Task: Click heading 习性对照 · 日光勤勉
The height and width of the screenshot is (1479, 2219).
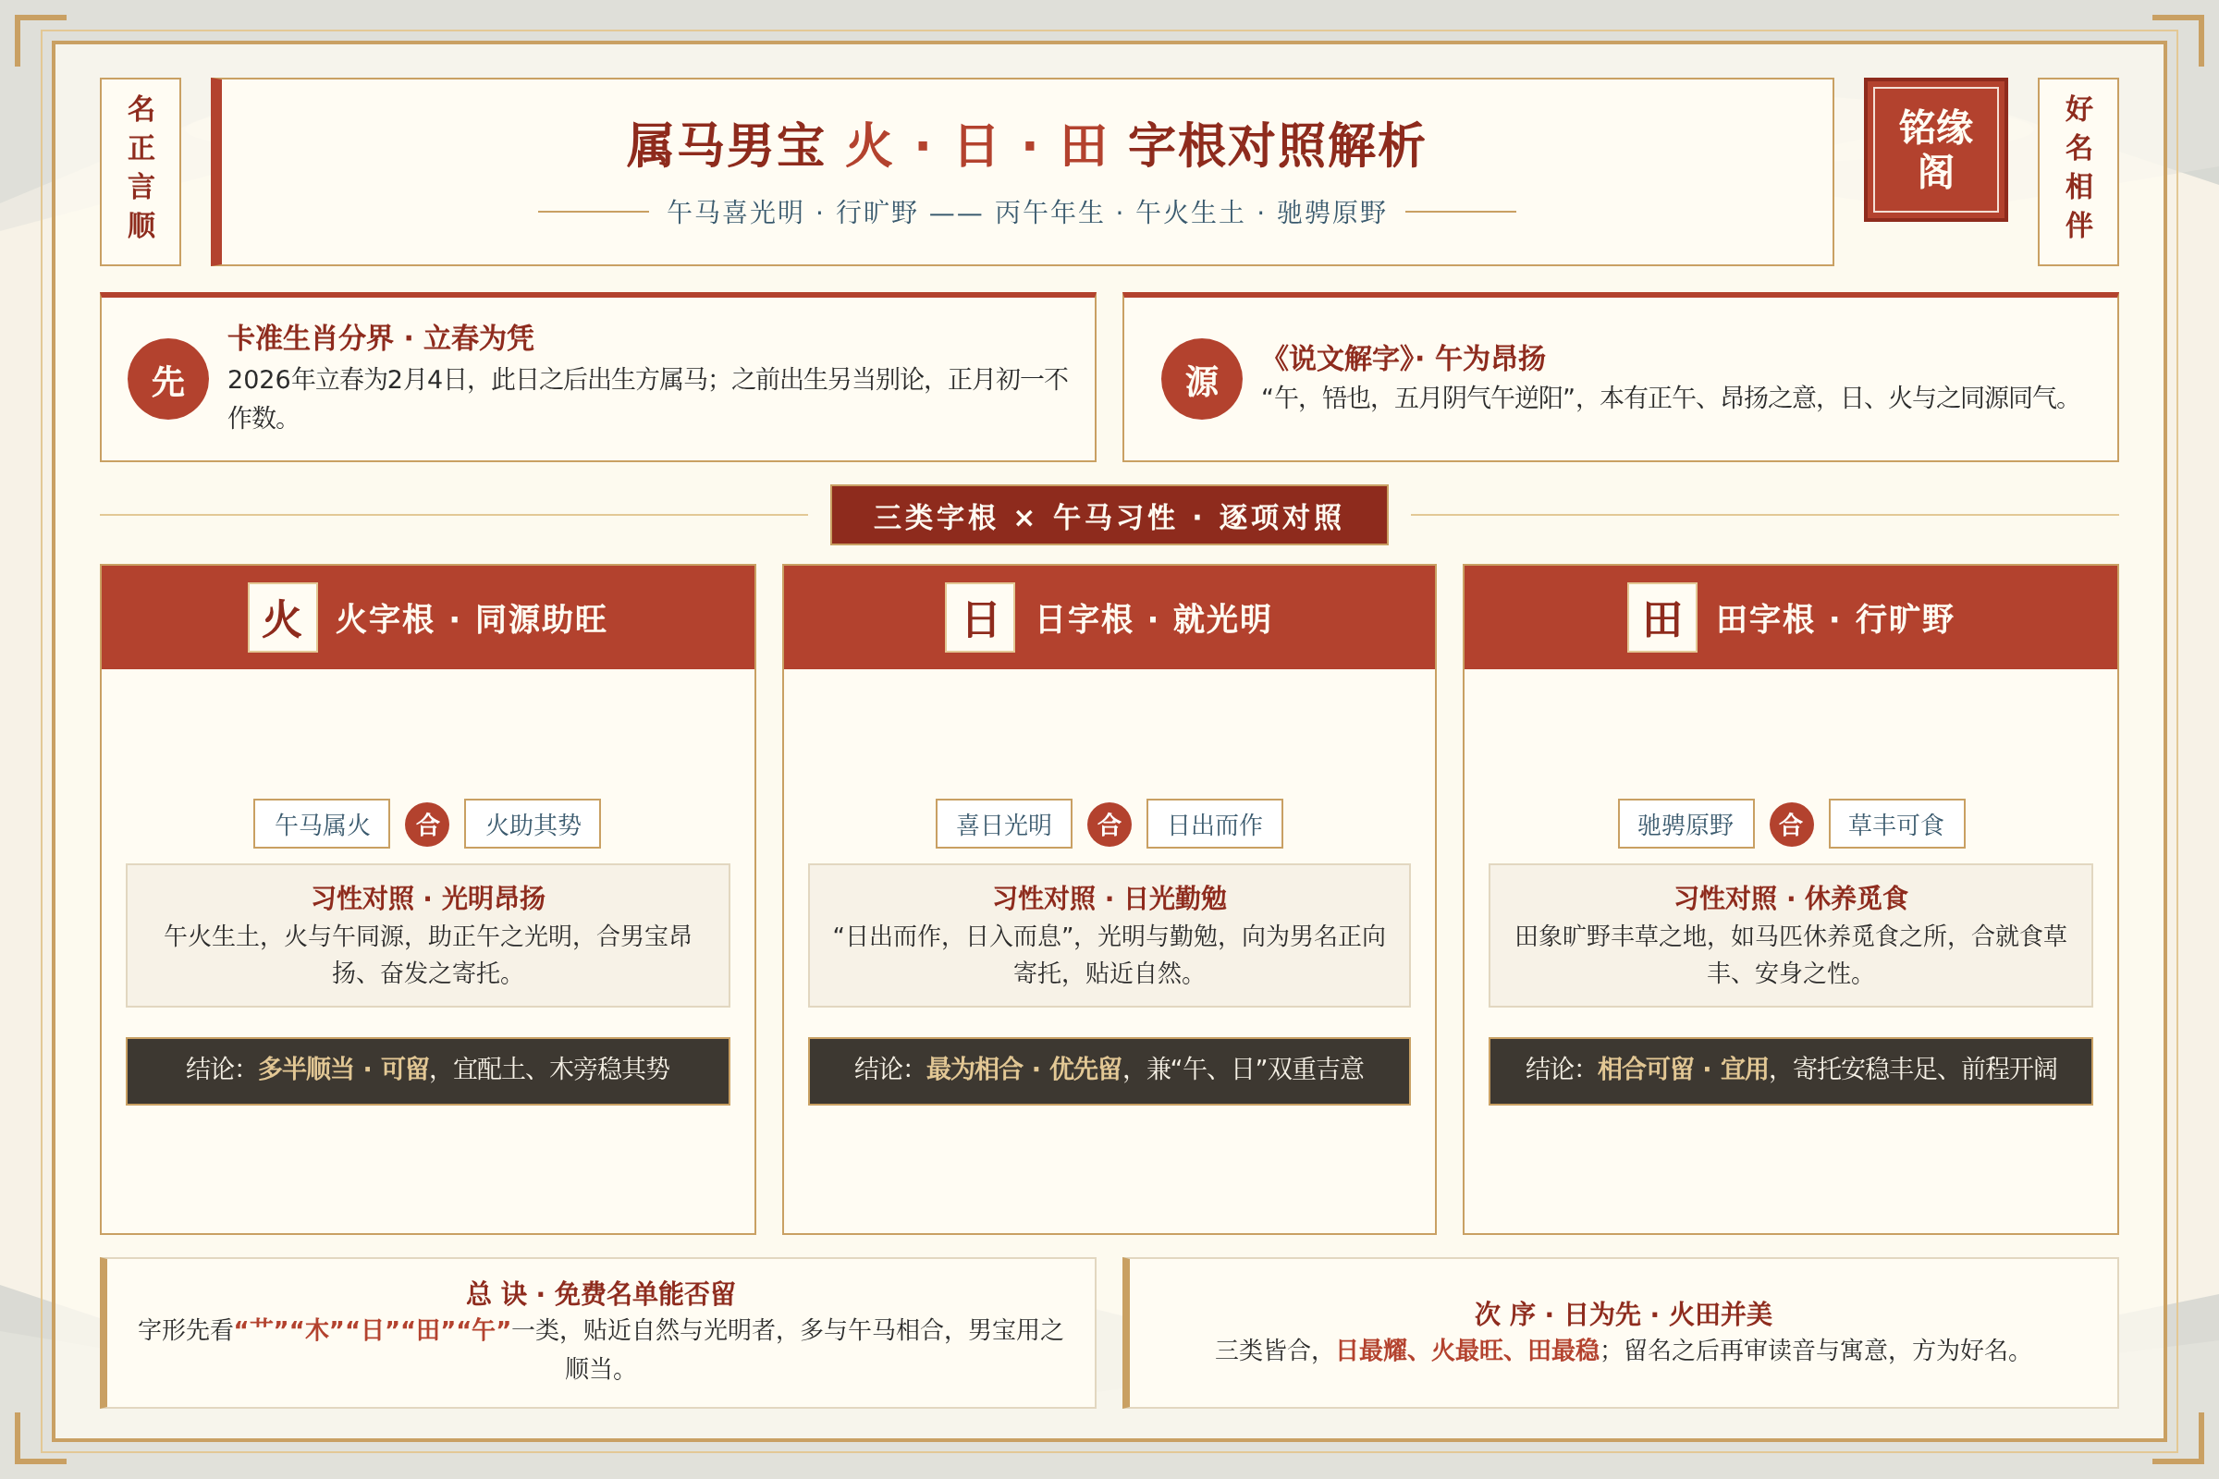Action: pos(1109,897)
